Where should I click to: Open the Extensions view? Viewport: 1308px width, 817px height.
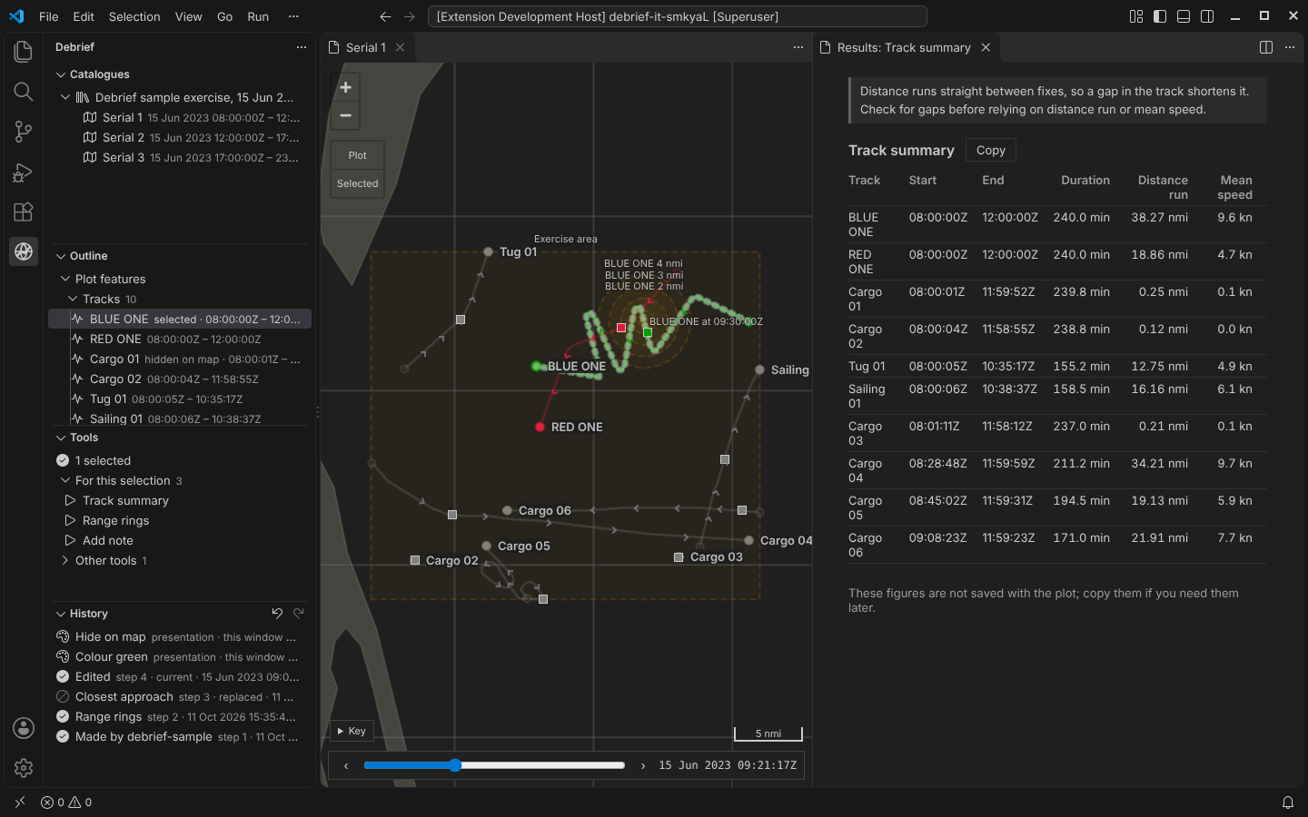[x=24, y=212]
